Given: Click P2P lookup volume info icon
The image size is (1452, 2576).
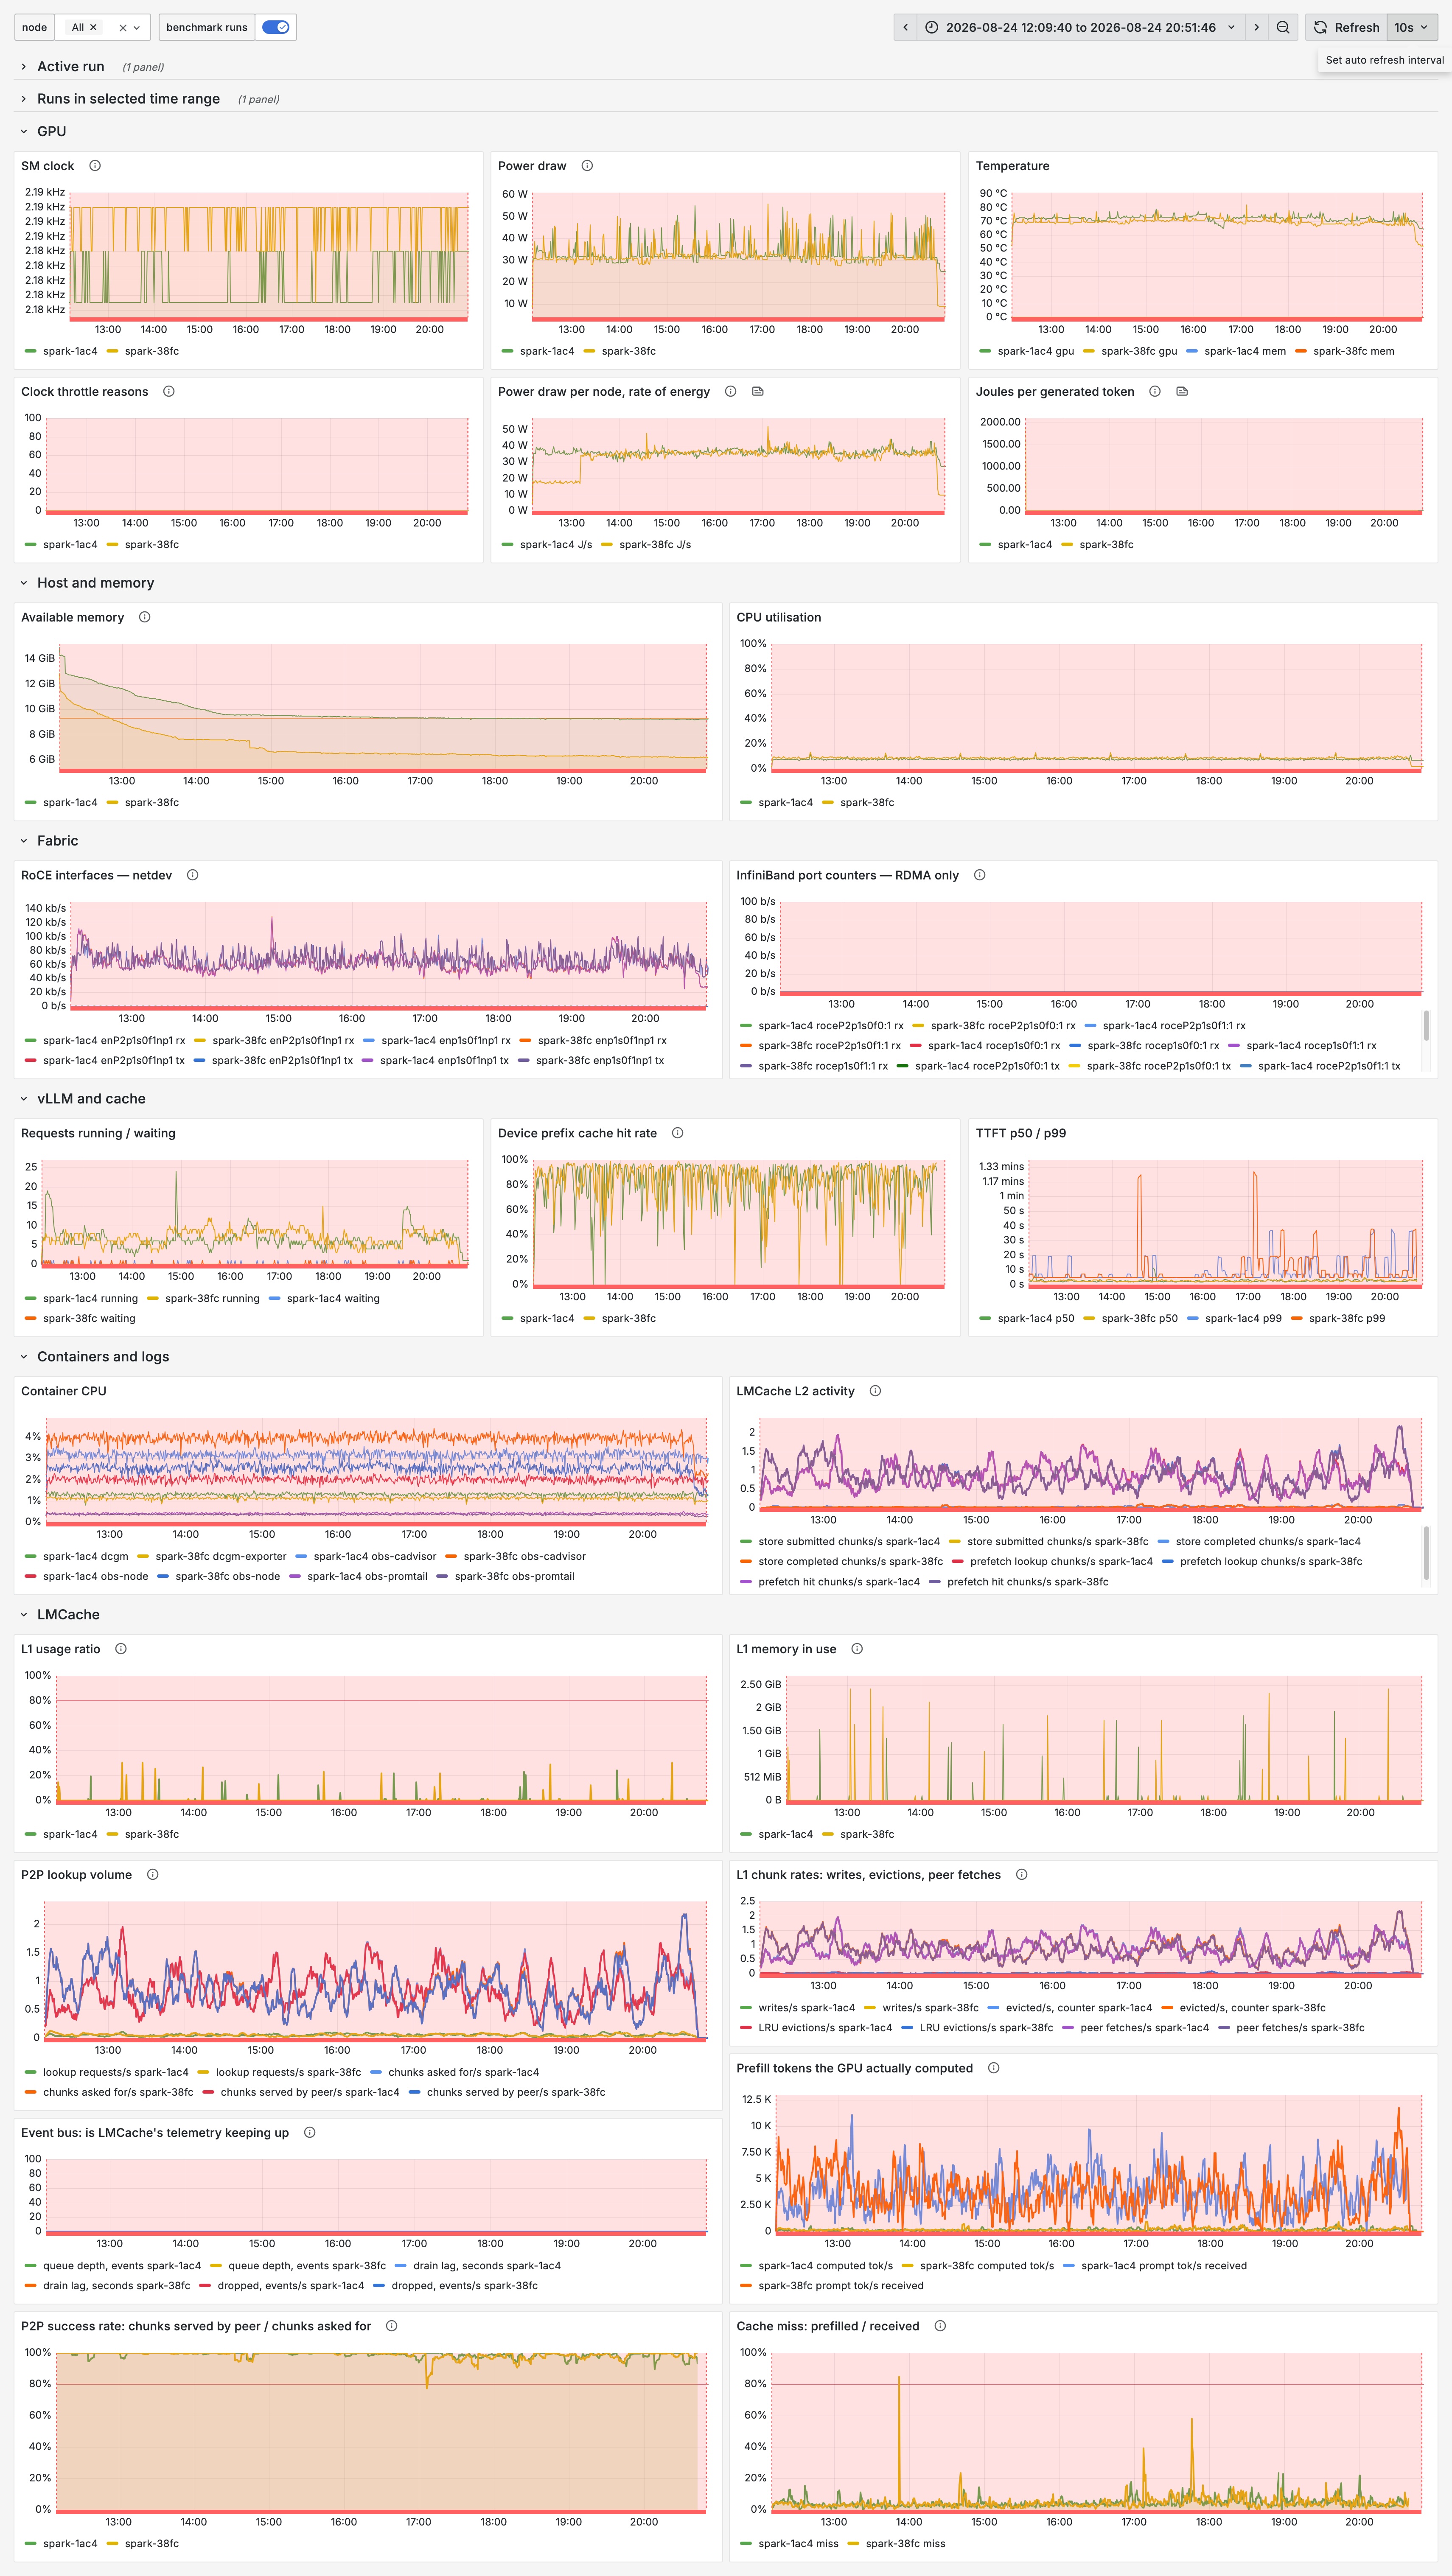Looking at the screenshot, I should pos(153,1875).
